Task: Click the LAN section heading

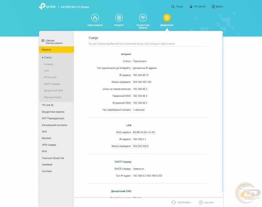Action: pos(129,125)
